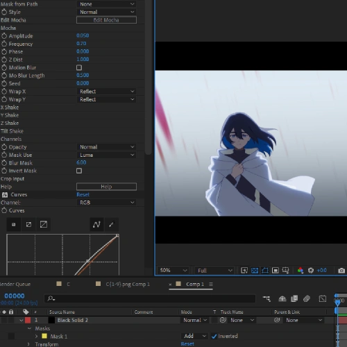Open the show channel RGB icon
Image resolution: width=347 pixels, height=347 pixels.
coord(301,270)
